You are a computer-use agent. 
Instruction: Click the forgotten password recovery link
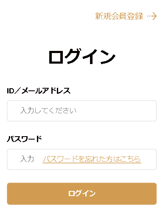point(92,159)
